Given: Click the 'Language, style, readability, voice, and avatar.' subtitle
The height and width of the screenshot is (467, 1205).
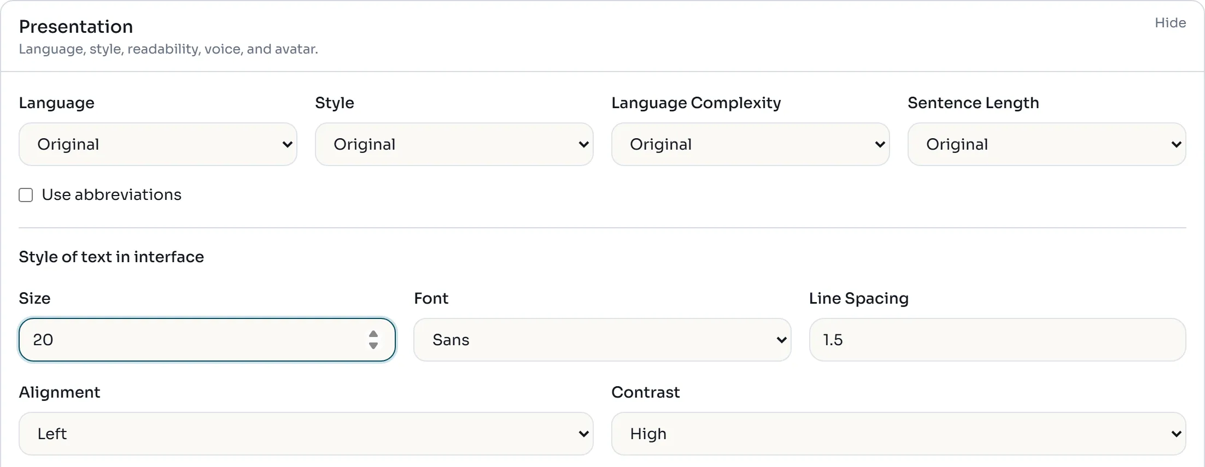Looking at the screenshot, I should 168,49.
